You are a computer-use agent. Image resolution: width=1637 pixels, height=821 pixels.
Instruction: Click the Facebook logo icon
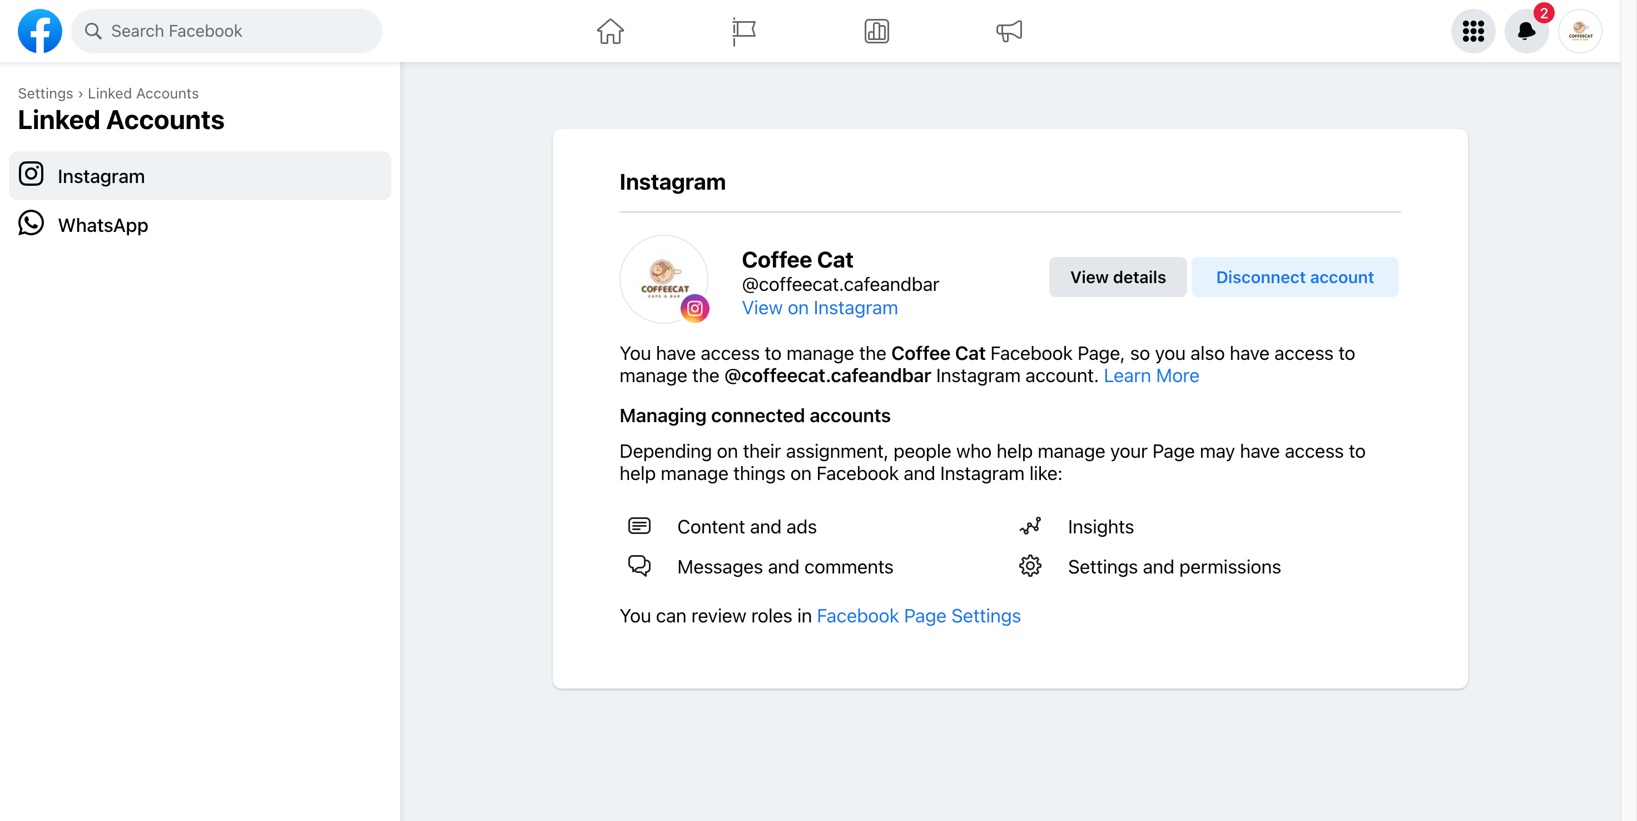click(x=39, y=31)
